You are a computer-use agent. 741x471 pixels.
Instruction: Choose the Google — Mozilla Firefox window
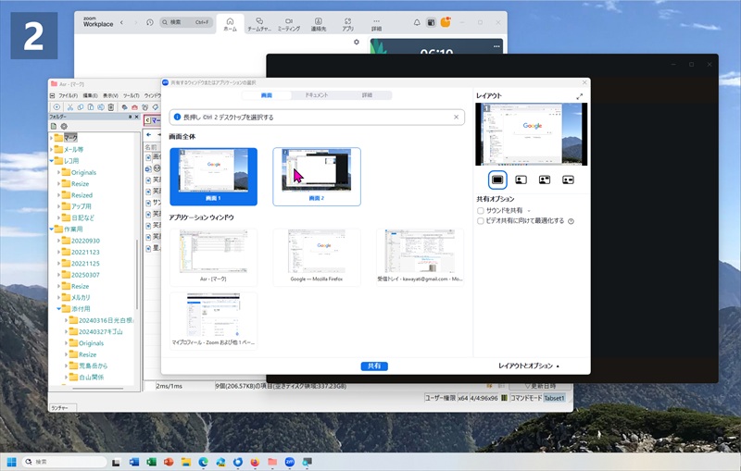317,257
